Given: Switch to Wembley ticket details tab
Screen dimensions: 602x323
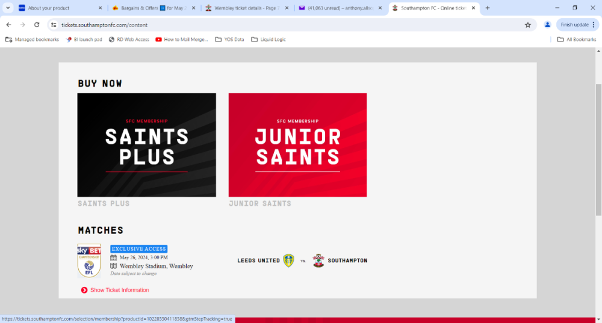Looking at the screenshot, I should [244, 8].
